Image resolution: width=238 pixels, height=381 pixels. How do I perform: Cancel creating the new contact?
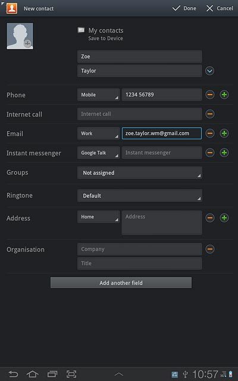point(220,8)
